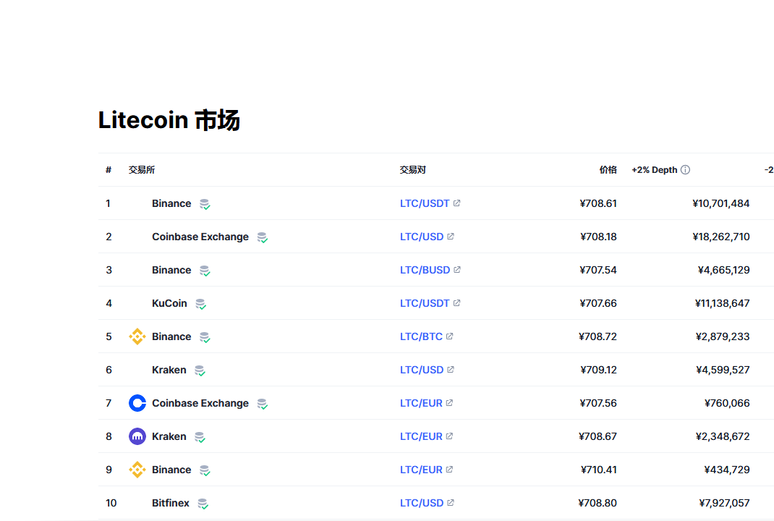This screenshot has height=521, width=774.
Task: Click the reserves badge next to Coinbase Exchange row 2
Action: pos(262,237)
